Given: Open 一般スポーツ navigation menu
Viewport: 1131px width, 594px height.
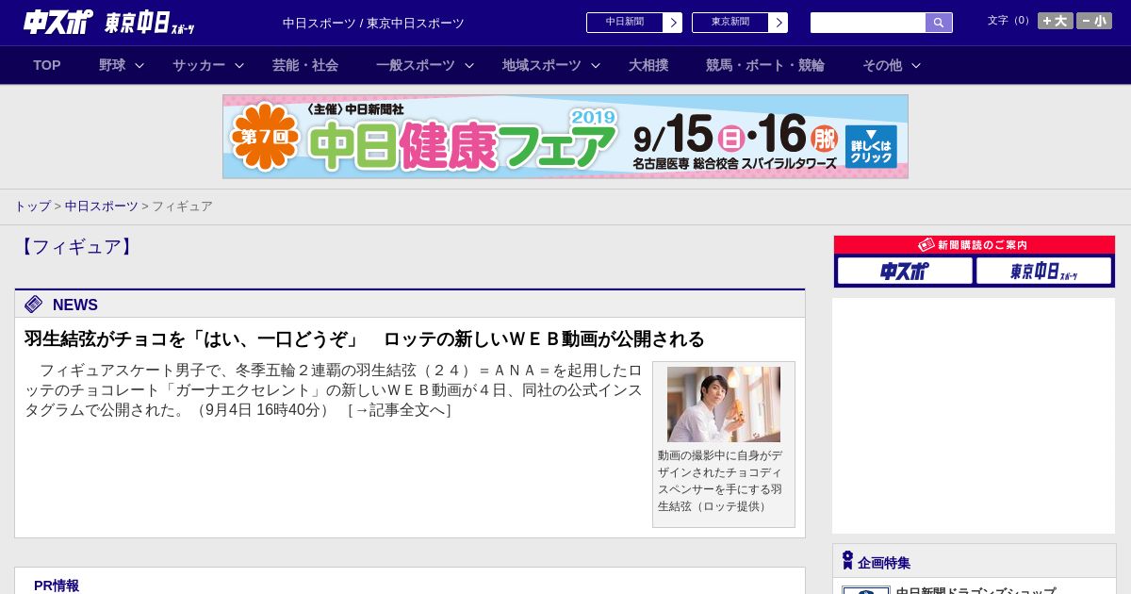Looking at the screenshot, I should (416, 65).
